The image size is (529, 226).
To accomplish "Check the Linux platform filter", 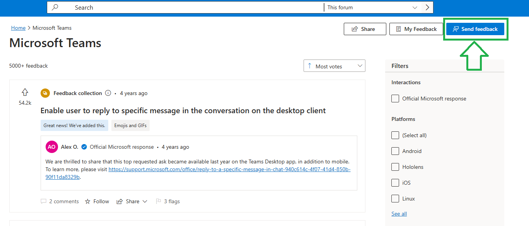I will pyautogui.click(x=395, y=199).
